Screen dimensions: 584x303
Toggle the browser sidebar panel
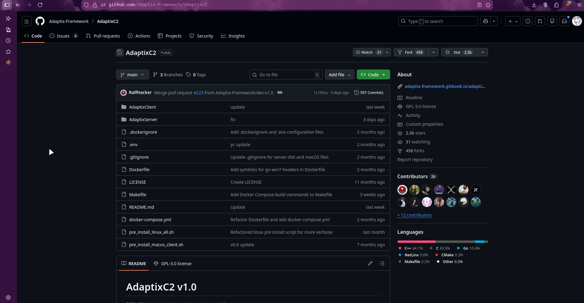[x=7, y=5]
